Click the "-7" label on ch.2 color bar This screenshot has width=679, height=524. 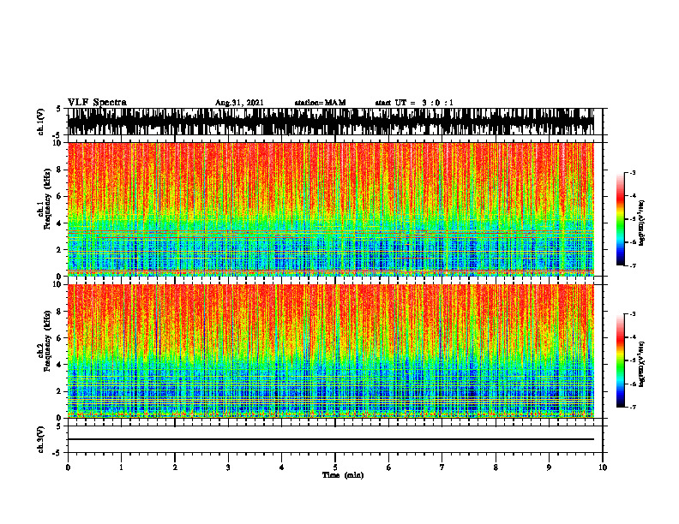click(633, 407)
